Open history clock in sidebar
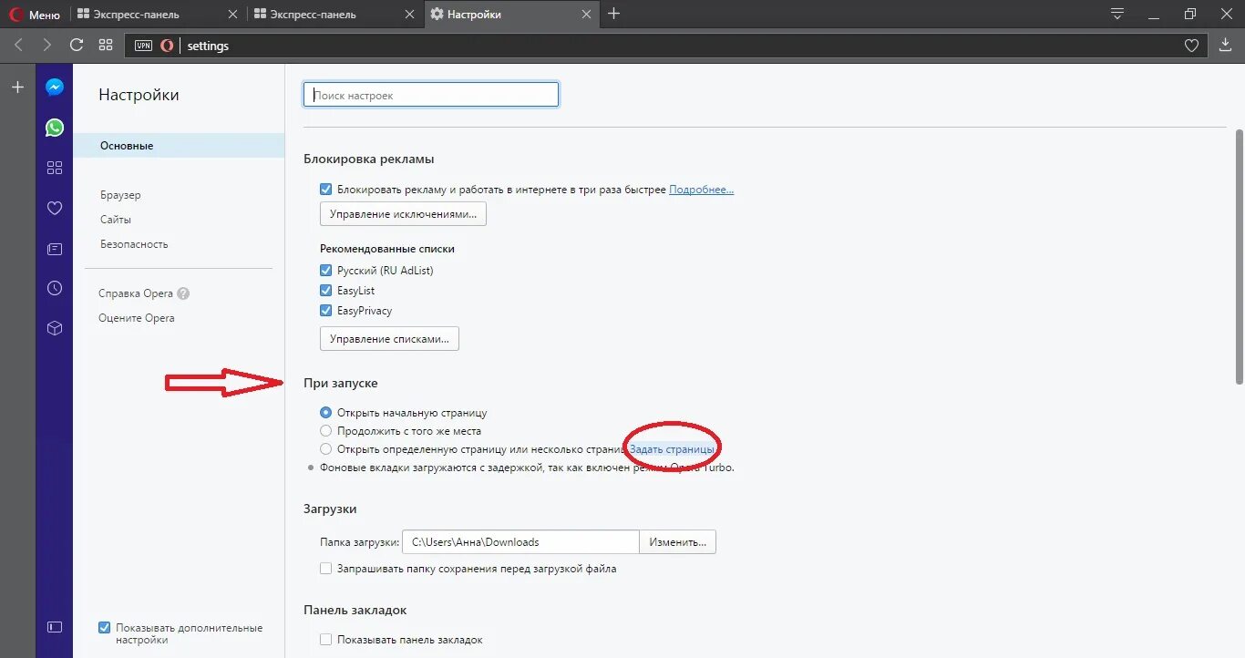The image size is (1245, 658). tap(55, 288)
